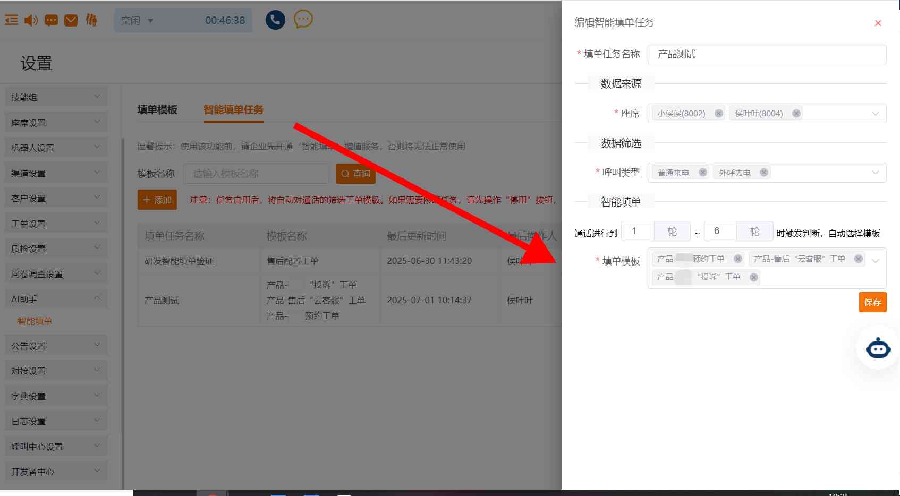Open the AI robot assistant floating icon
The width and height of the screenshot is (900, 496).
tap(878, 348)
